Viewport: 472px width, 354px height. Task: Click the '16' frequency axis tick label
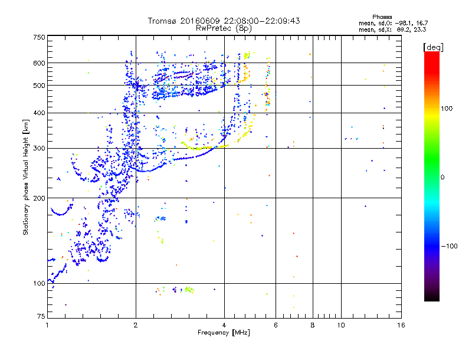click(401, 325)
